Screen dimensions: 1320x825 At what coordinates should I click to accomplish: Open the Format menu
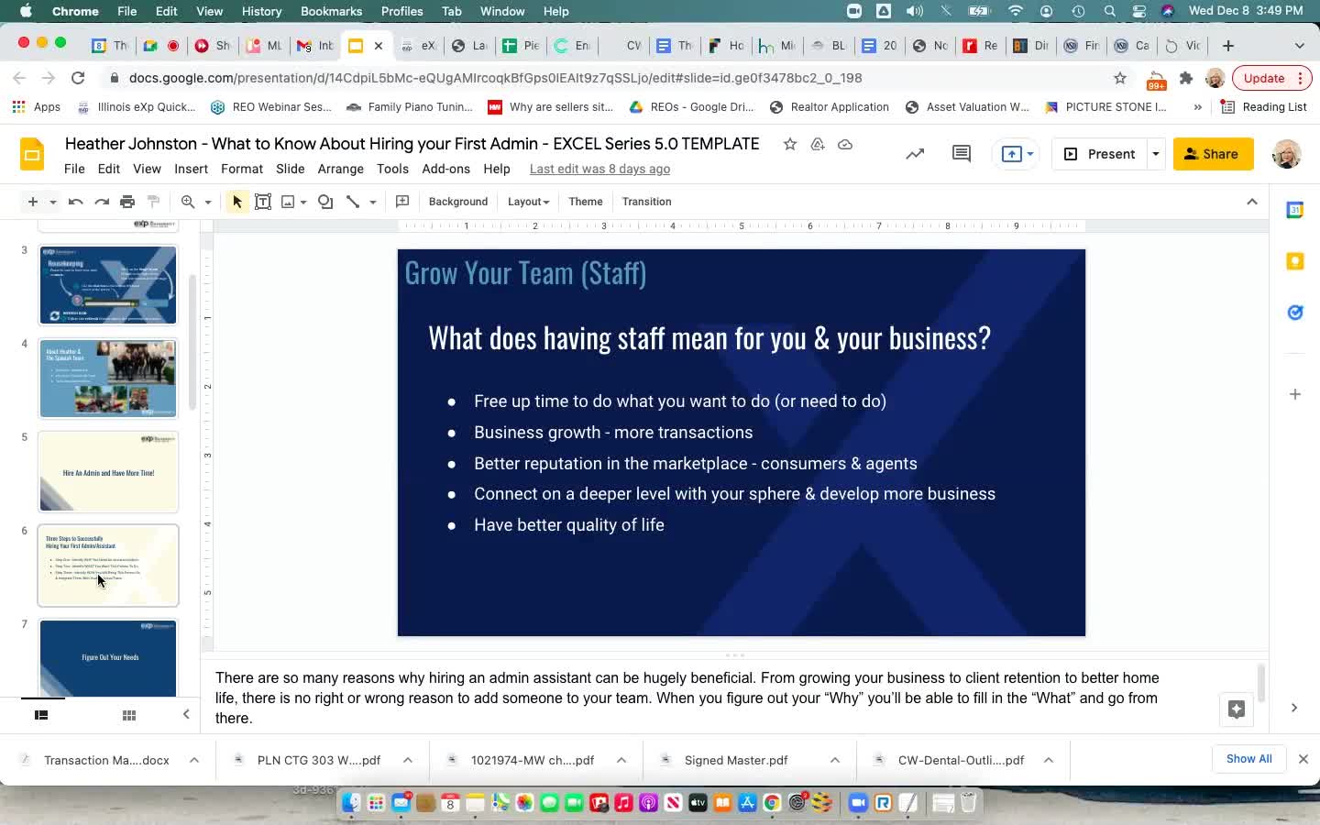click(x=242, y=169)
